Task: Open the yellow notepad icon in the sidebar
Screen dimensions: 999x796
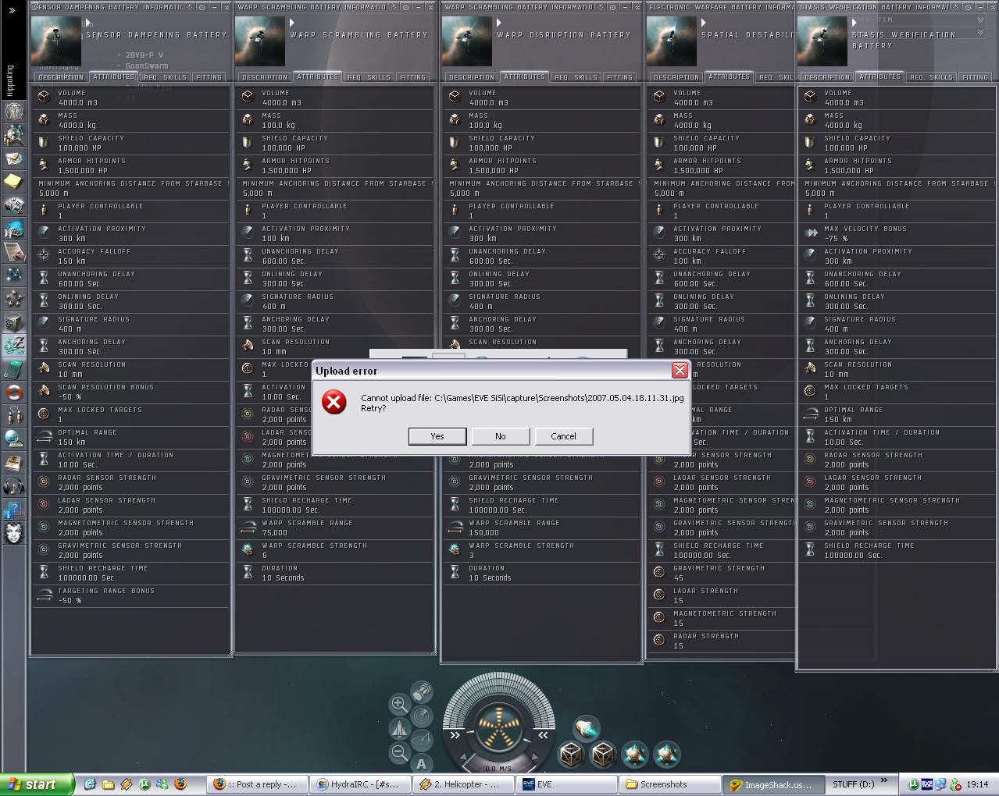Action: pos(13,182)
